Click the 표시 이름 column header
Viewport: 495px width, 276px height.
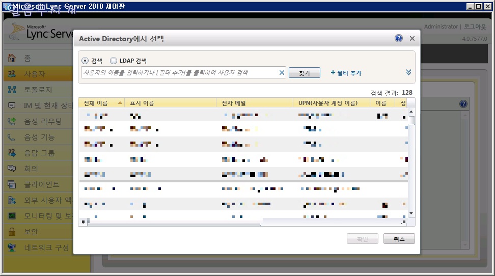(170, 103)
